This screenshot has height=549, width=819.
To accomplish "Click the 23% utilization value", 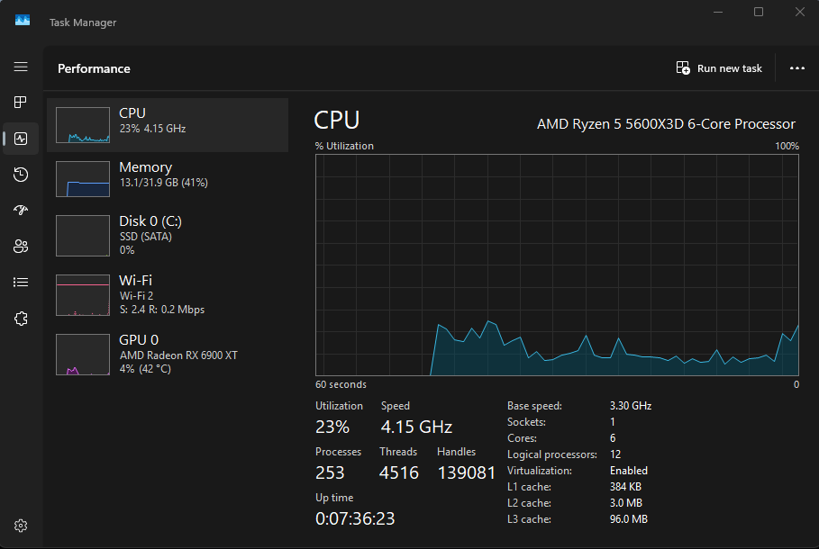I will 332,427.
